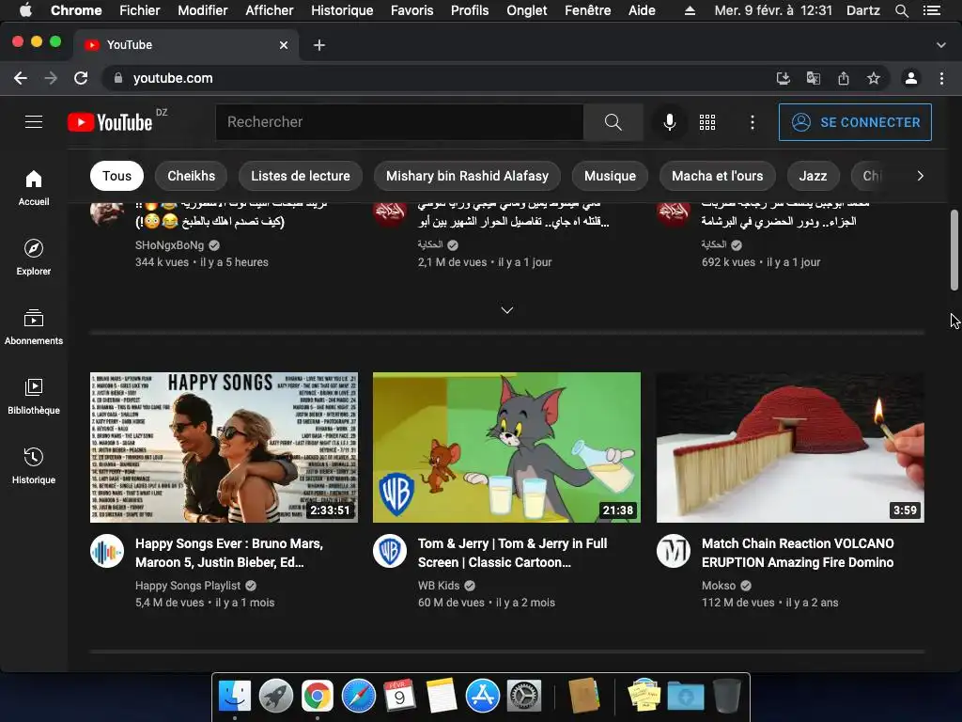The width and height of the screenshot is (962, 722).
Task: Select the Cheikhs filter chip
Action: point(192,176)
